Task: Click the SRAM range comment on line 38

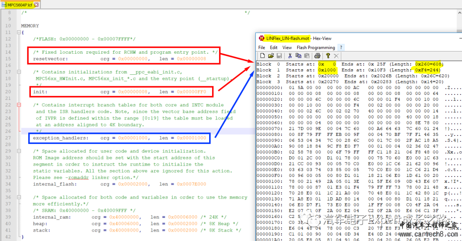Action: click(x=84, y=210)
